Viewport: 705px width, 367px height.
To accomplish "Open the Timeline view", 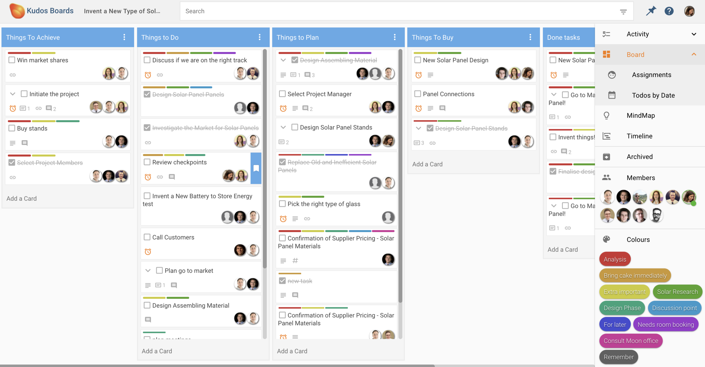I will point(639,136).
